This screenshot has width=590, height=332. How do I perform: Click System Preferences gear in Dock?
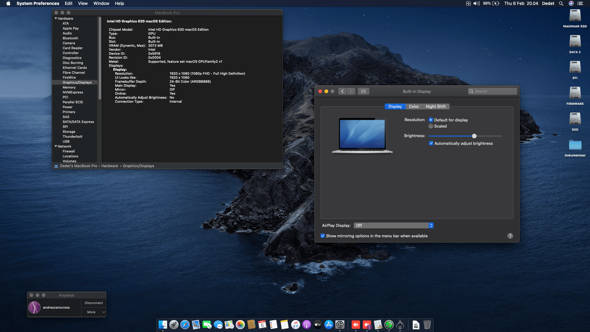(340, 325)
